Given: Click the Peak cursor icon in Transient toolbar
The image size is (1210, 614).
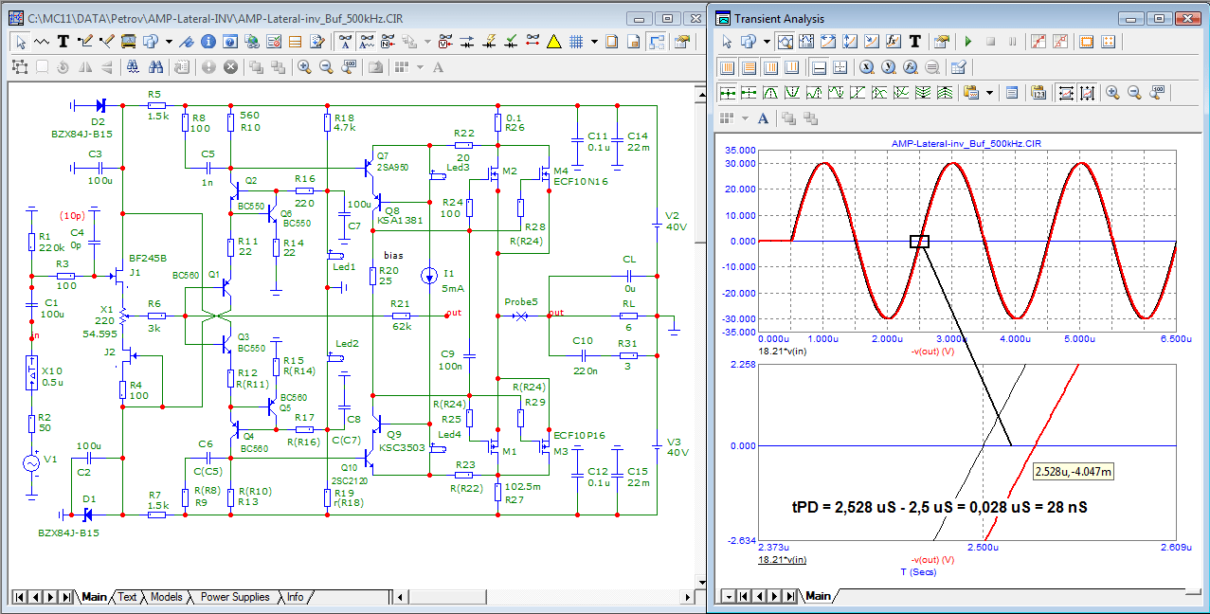Looking at the screenshot, I should (770, 92).
